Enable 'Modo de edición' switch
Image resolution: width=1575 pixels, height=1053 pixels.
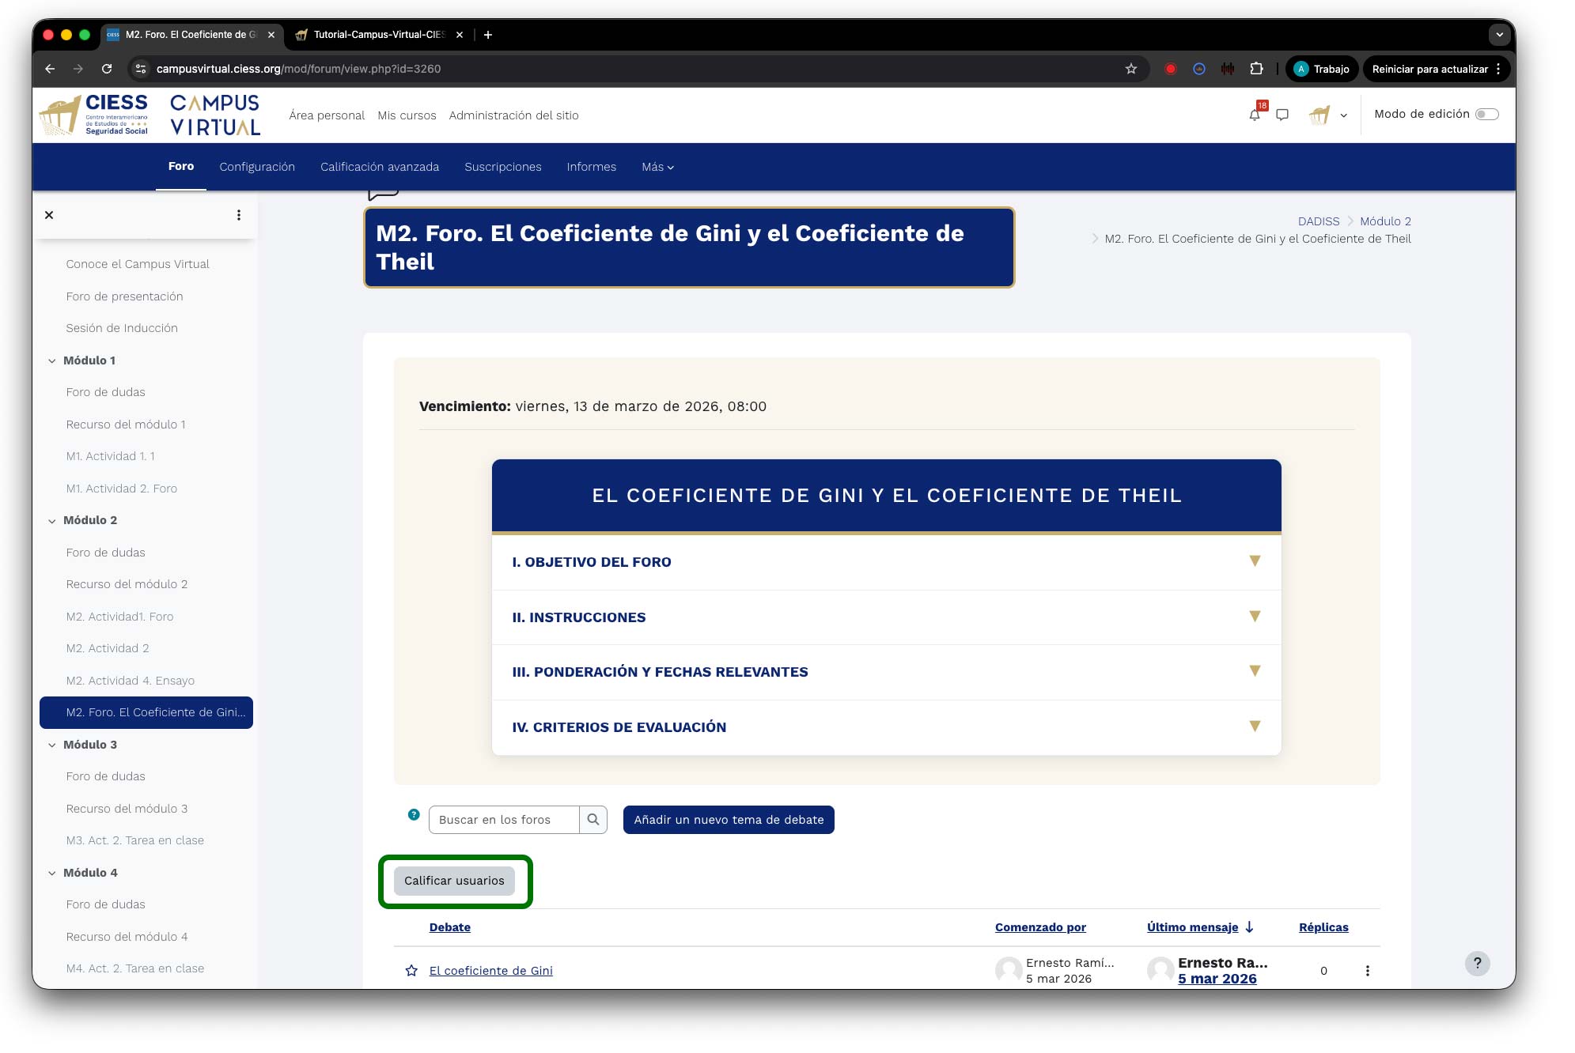point(1486,113)
